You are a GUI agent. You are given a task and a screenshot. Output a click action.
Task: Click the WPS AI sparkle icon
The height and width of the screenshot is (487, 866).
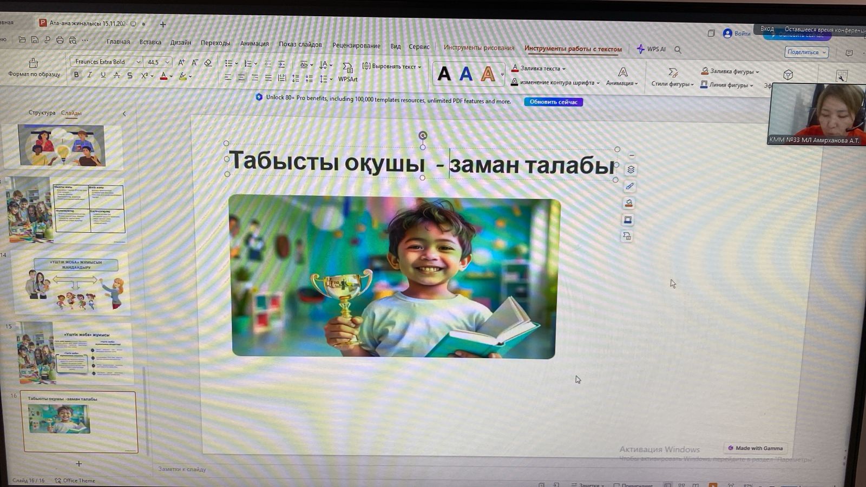tap(641, 49)
